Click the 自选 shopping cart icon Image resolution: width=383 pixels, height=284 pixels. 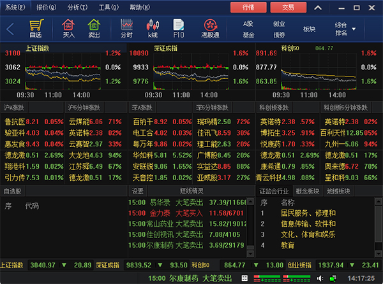pos(35,28)
